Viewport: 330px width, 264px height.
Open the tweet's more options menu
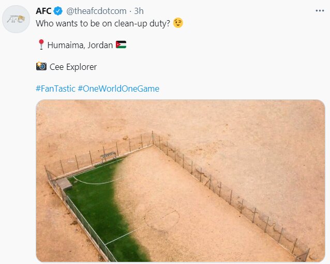coord(320,11)
